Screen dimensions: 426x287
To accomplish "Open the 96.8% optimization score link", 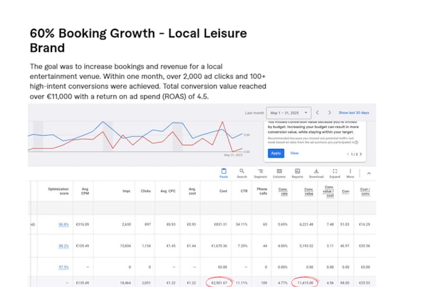I will [63, 224].
